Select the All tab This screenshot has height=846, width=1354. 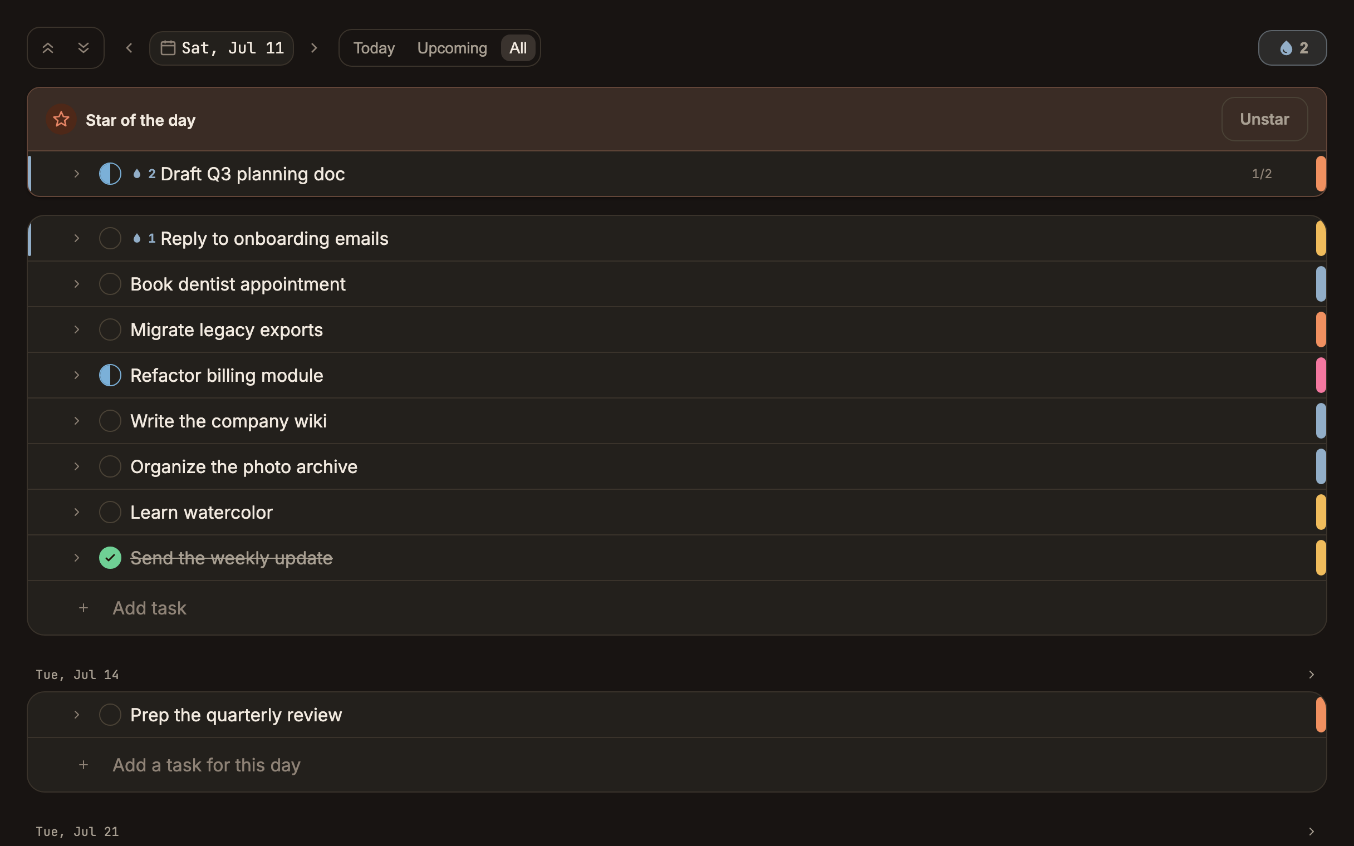[518, 48]
